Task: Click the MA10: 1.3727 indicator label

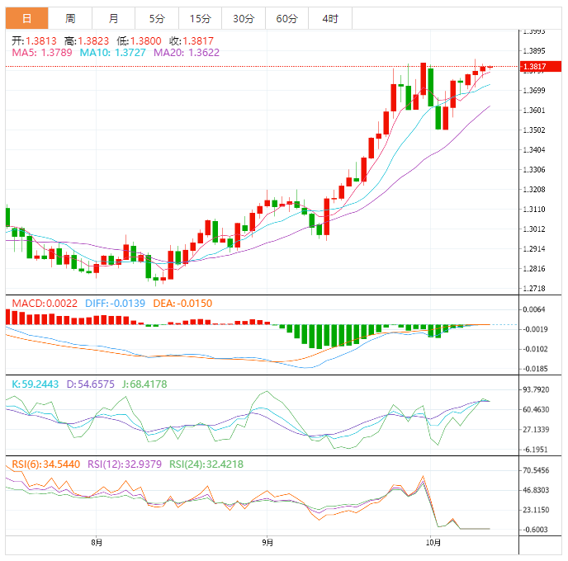Action: 112,53
